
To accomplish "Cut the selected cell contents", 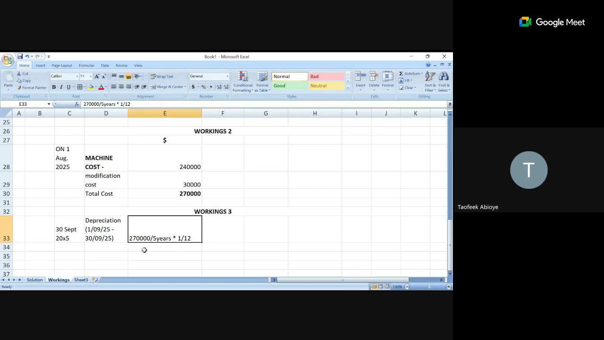I will pos(23,74).
